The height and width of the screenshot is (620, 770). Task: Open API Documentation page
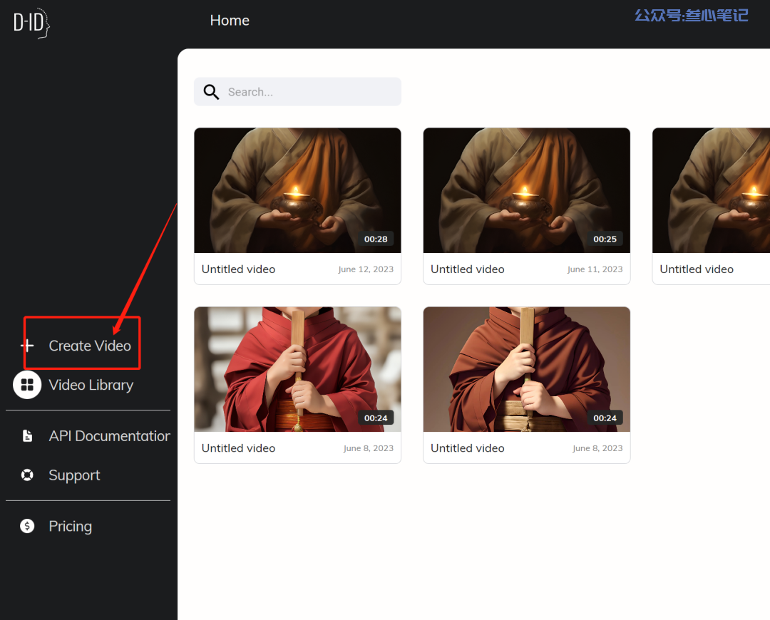coord(110,436)
